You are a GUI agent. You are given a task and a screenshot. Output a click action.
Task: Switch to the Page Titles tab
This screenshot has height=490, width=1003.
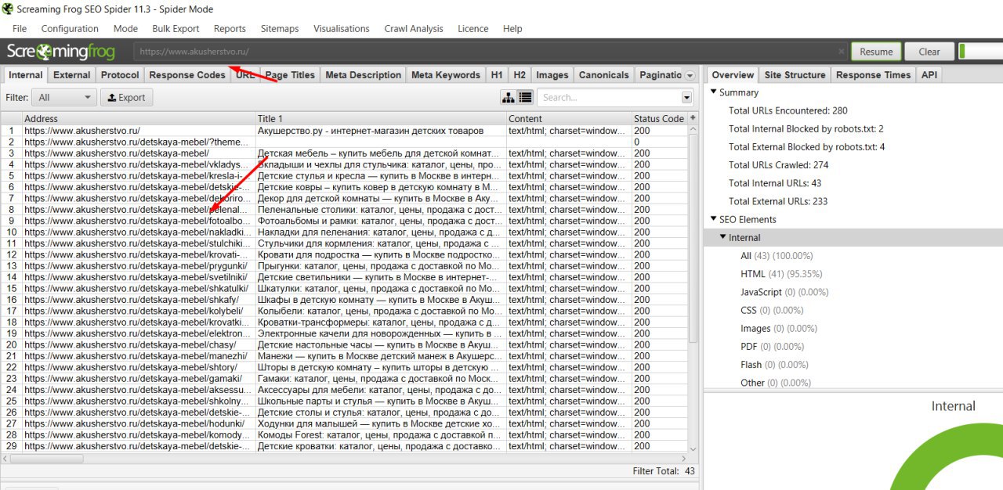point(290,75)
